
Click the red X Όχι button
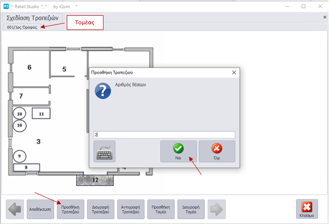(x=216, y=151)
